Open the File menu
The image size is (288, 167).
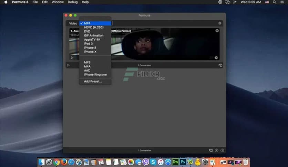click(35, 2)
